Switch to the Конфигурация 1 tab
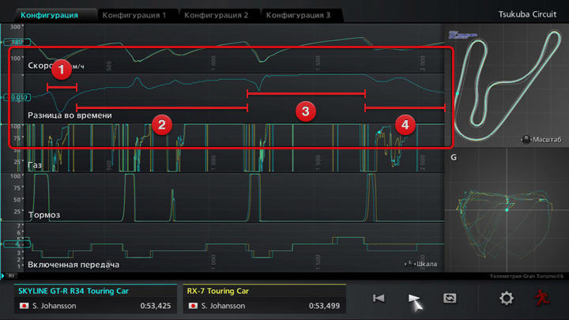This screenshot has width=569, height=320. [134, 15]
